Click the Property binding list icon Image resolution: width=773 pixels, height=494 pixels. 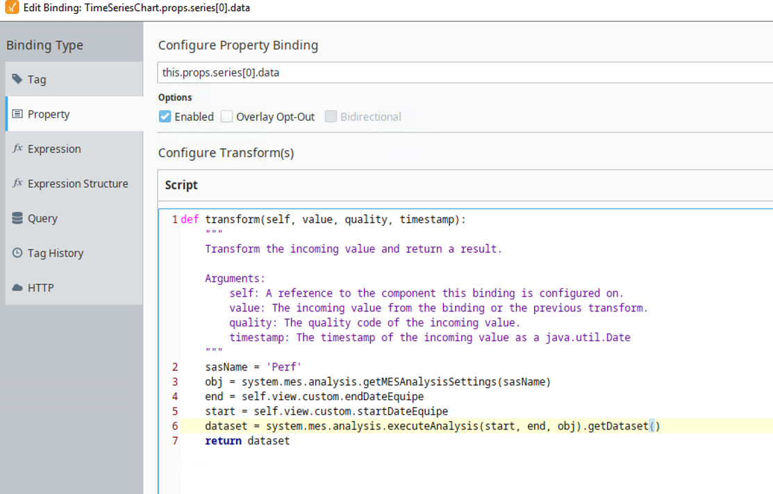pyautogui.click(x=17, y=114)
